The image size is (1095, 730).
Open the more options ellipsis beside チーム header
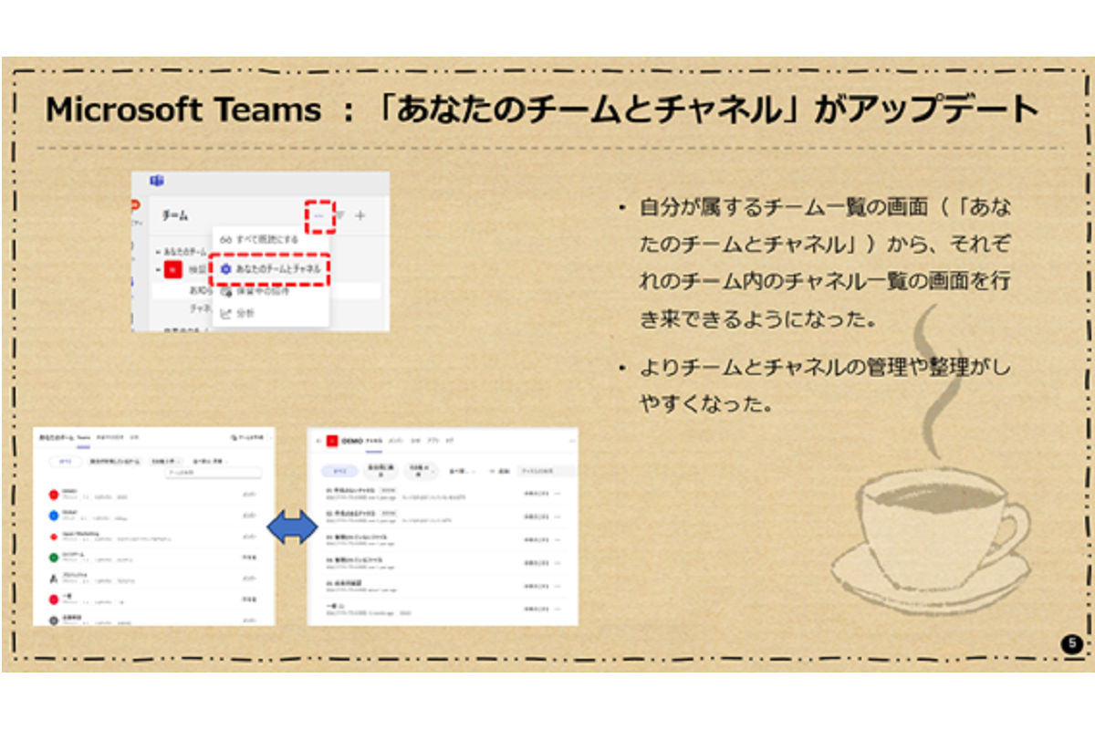[x=318, y=215]
